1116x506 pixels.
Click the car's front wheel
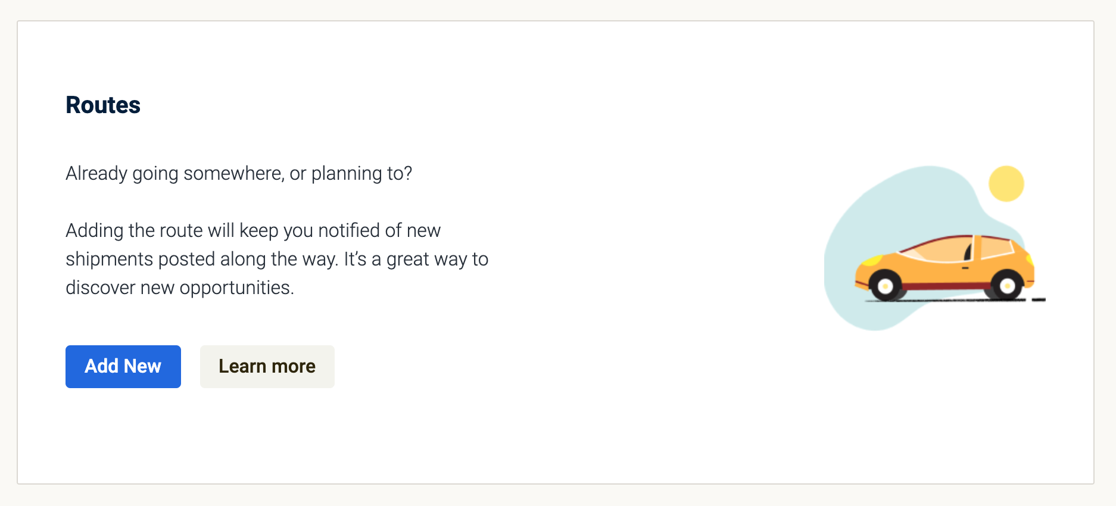885,286
